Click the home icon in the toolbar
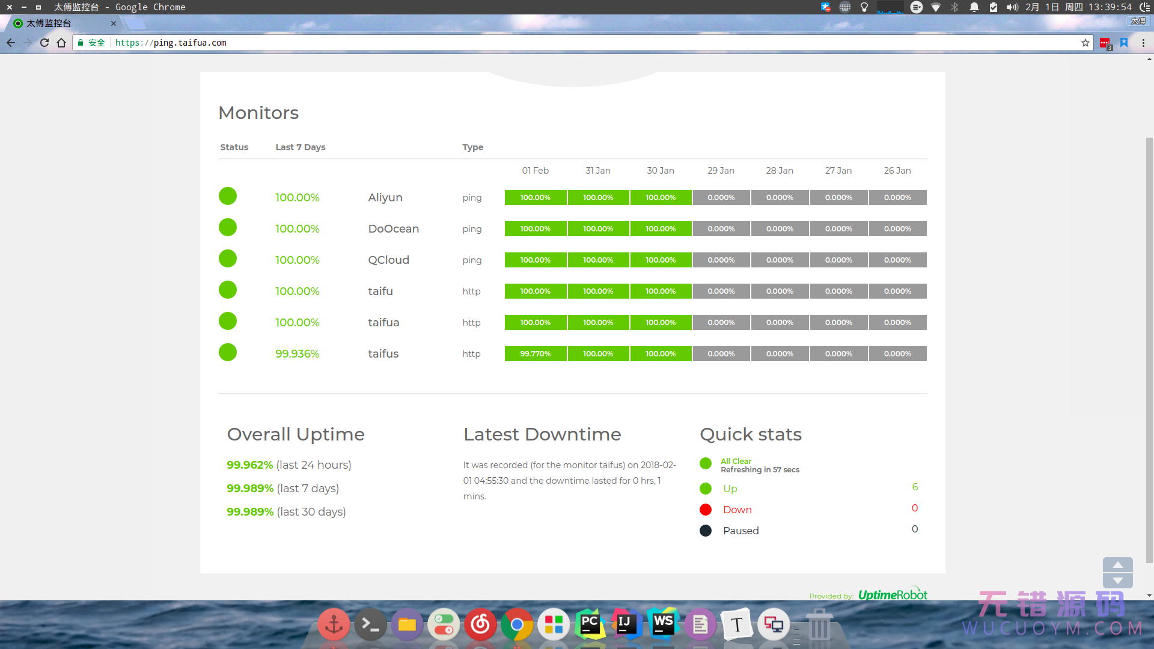This screenshot has height=649, width=1154. tap(61, 43)
